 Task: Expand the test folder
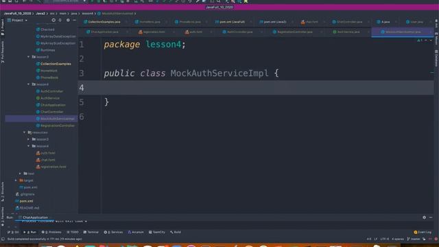[20, 174]
